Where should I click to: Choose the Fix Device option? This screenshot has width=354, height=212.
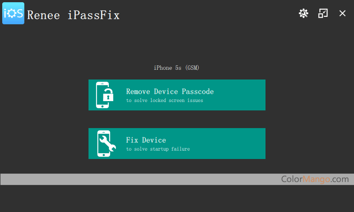(177, 144)
